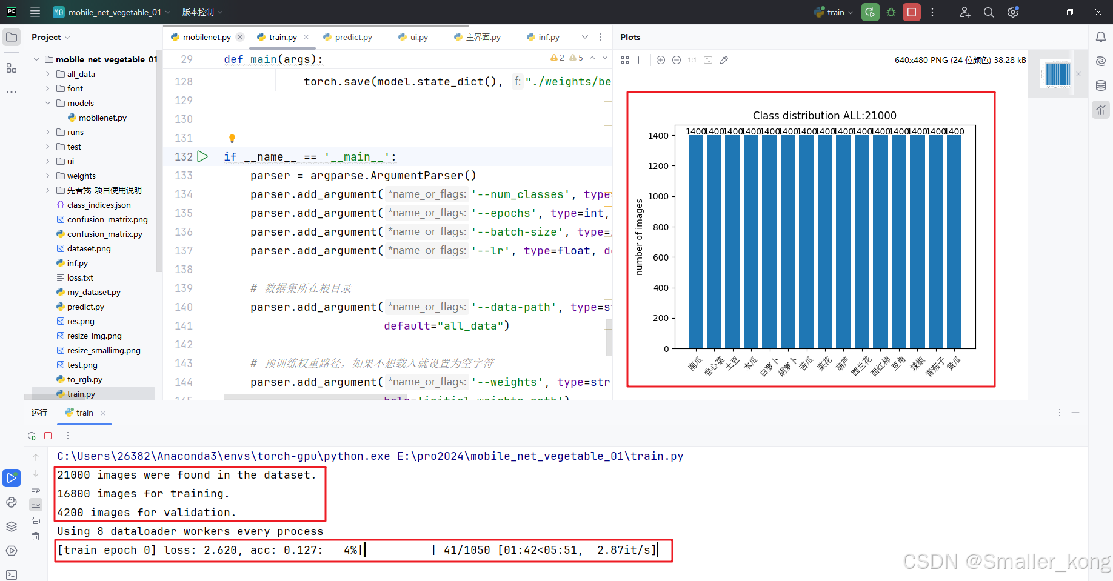The image size is (1113, 581).
Task: Close the mobilenet.py editor tab
Action: (x=240, y=37)
